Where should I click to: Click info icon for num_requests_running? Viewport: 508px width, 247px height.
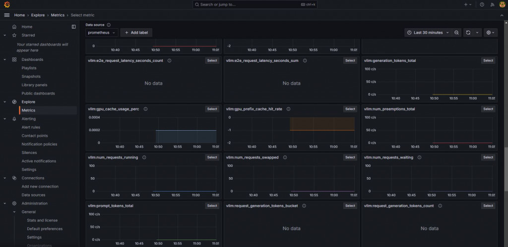[144, 157]
